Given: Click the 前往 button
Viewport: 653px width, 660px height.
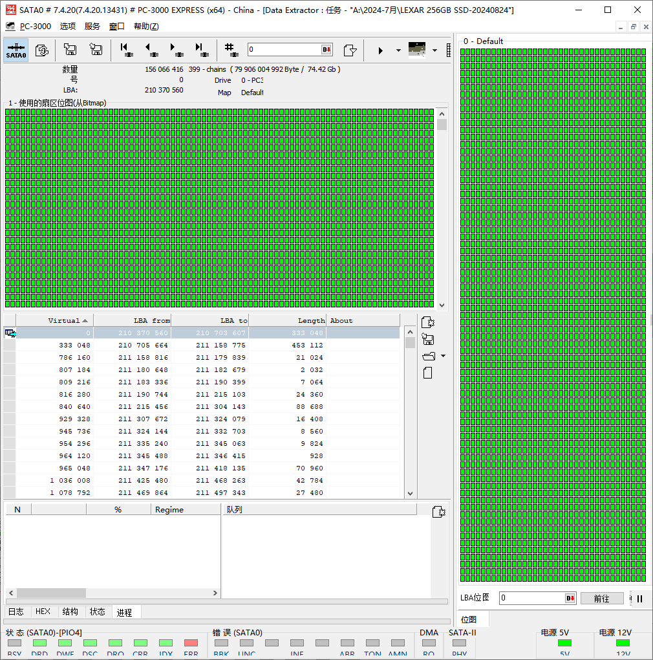Looking at the screenshot, I should pyautogui.click(x=602, y=599).
